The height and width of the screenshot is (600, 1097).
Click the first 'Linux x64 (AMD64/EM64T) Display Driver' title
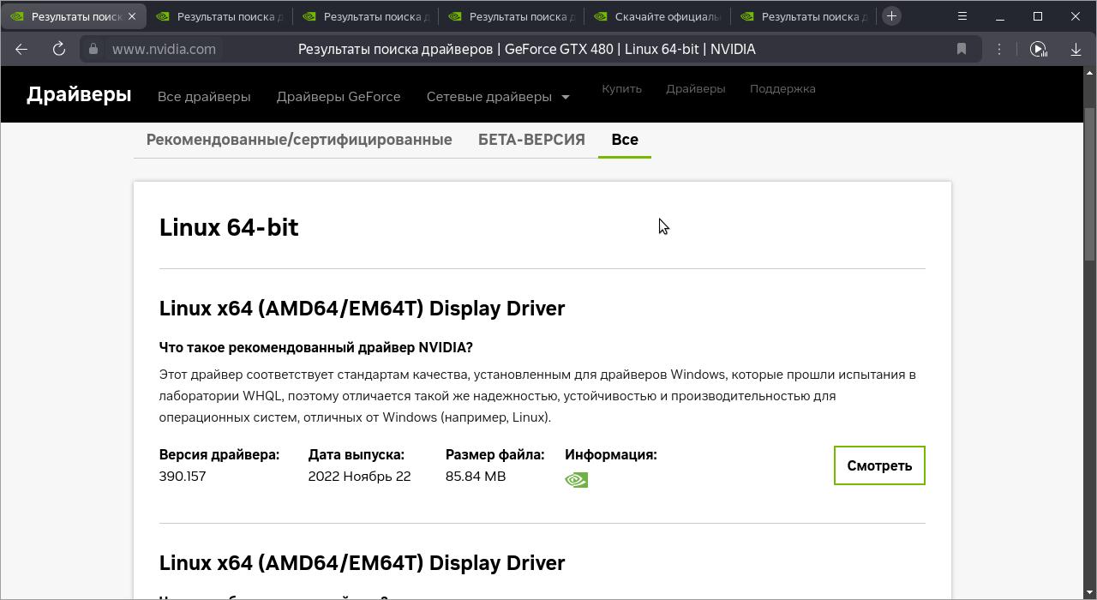click(362, 309)
